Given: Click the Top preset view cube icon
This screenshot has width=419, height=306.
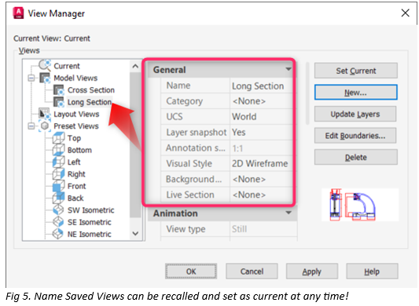Looking at the screenshot, I should (x=58, y=138).
